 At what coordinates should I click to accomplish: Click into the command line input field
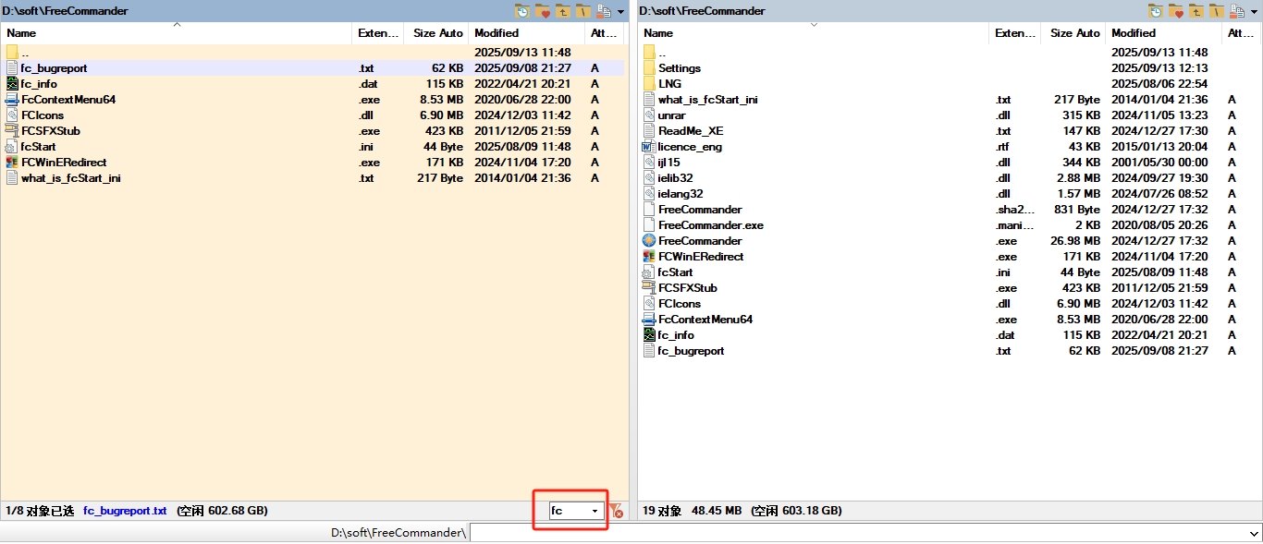(x=858, y=533)
